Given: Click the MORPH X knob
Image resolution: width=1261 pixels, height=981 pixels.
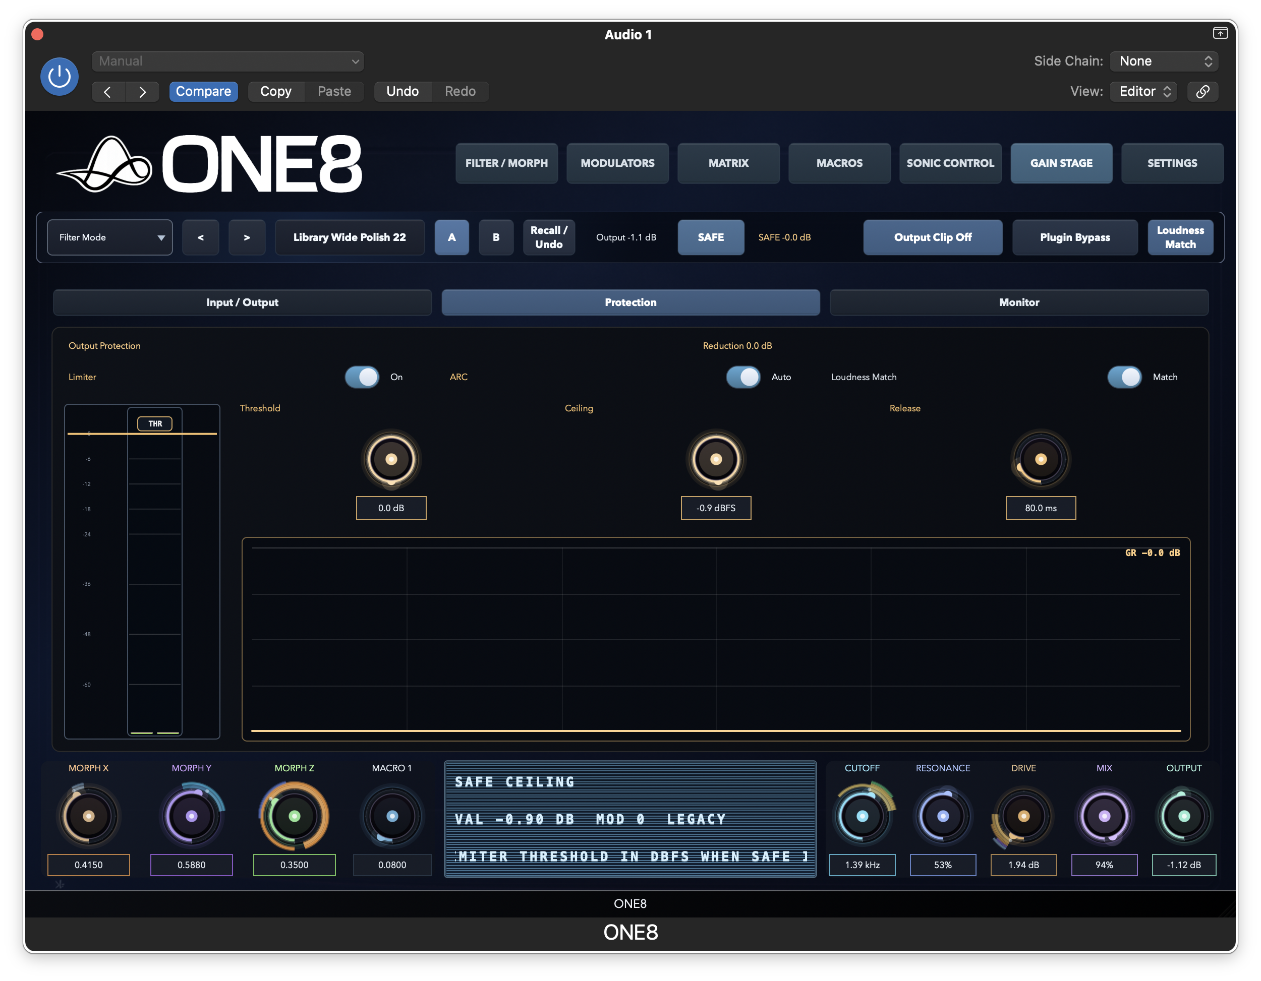Looking at the screenshot, I should point(88,816).
